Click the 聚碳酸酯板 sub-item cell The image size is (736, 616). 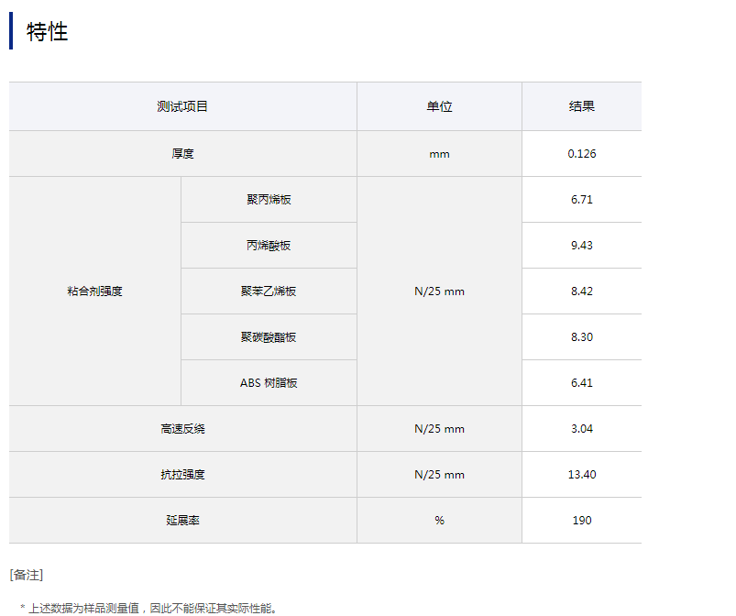pos(269,337)
